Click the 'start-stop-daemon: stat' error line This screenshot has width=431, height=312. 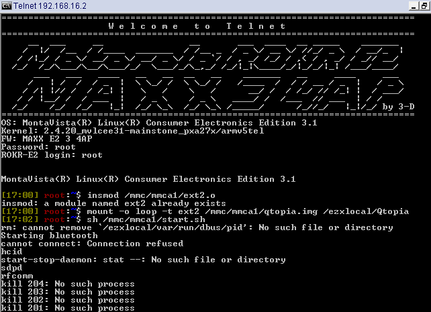(x=143, y=260)
